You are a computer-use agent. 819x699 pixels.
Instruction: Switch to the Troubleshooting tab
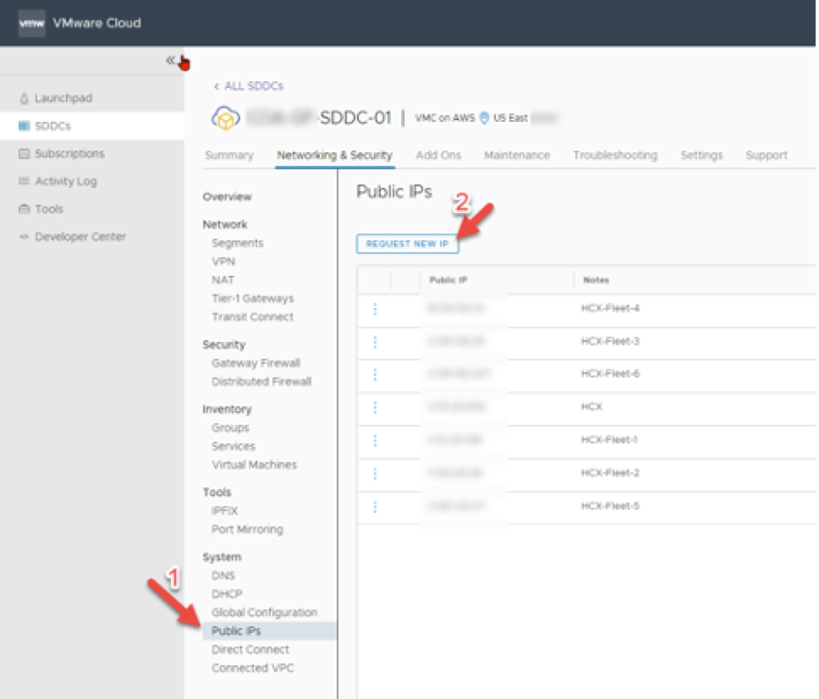tap(615, 155)
